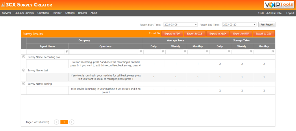Click the 'If services is running' question text
This screenshot has width=296, height=131.
coord(106,77)
